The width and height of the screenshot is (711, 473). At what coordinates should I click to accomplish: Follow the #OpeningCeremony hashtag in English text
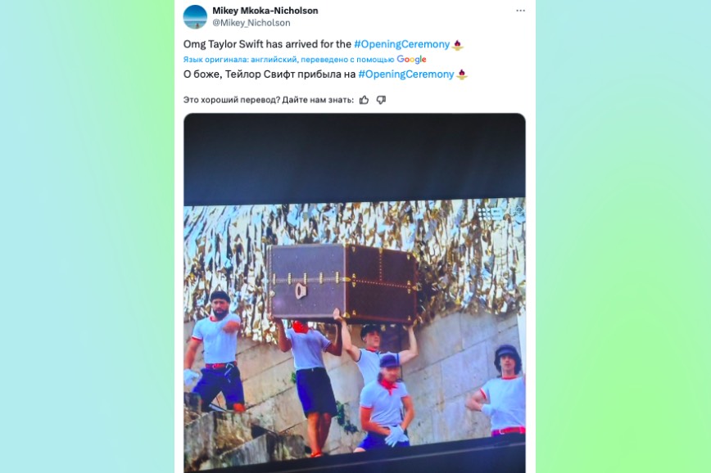pos(401,44)
